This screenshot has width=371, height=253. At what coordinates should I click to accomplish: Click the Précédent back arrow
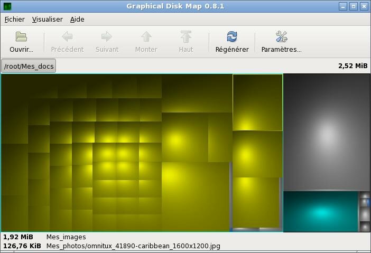(x=67, y=36)
